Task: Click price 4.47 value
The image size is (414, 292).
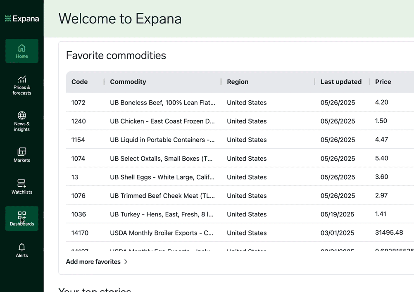Action: pos(381,139)
